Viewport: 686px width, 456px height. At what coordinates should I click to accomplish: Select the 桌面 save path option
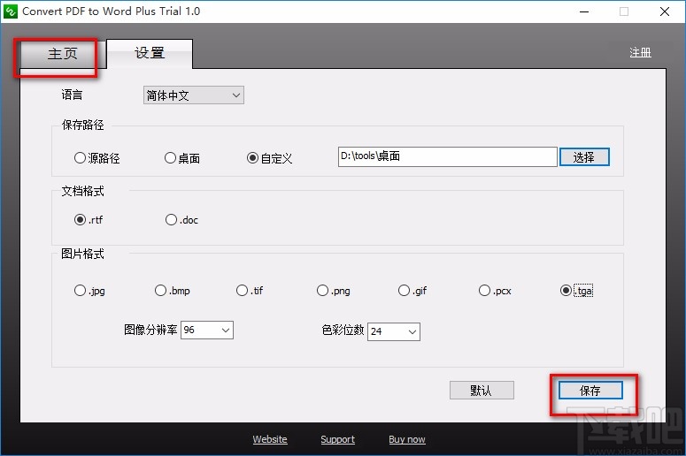point(182,158)
